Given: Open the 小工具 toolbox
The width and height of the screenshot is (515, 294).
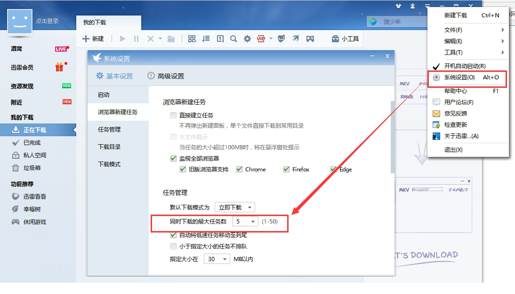Looking at the screenshot, I should tap(345, 39).
